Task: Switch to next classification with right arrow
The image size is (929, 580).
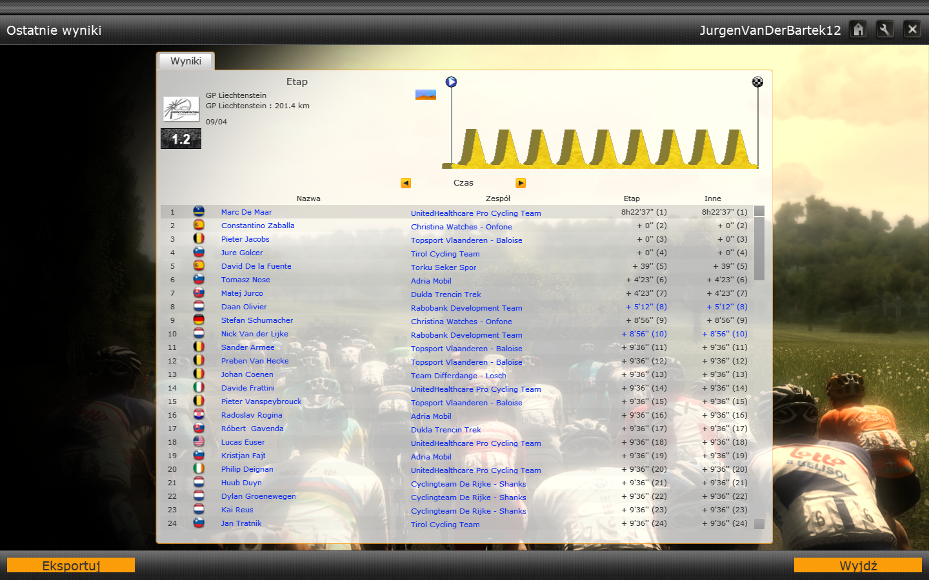Action: [521, 183]
